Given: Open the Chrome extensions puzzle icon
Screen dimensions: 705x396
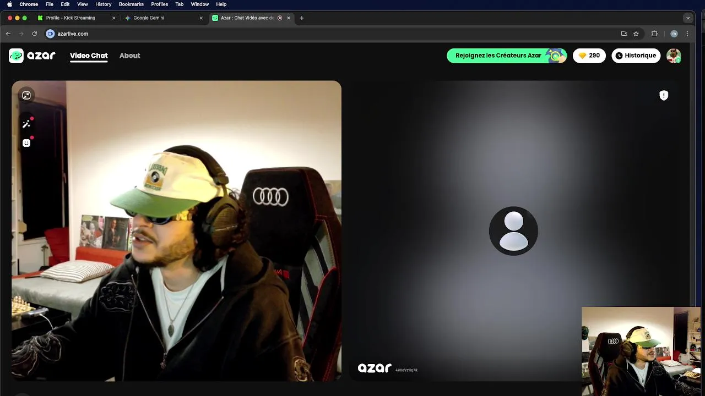Looking at the screenshot, I should tap(654, 34).
